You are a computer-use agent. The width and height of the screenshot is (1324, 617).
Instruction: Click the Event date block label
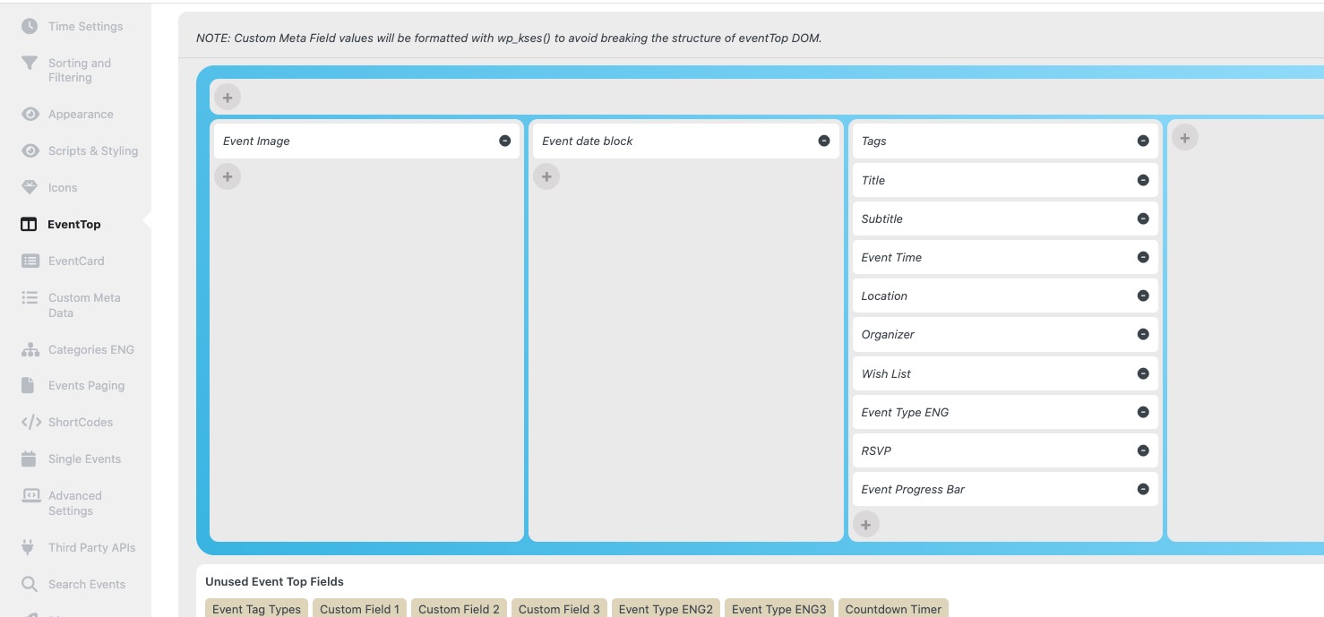(588, 141)
